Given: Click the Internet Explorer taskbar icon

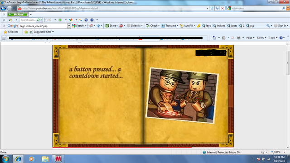Looking at the screenshot, I should click(18, 159).
